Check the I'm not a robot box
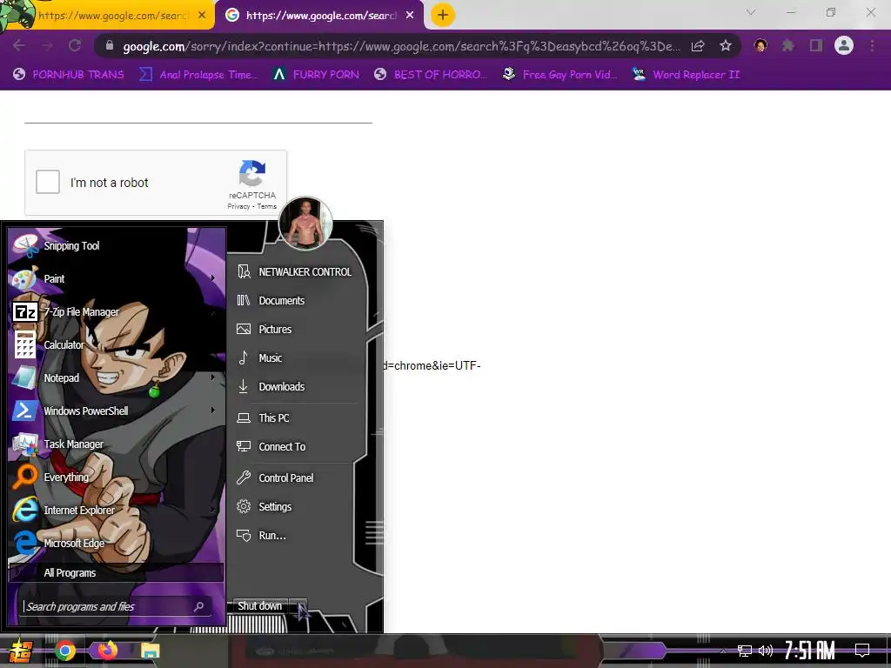 pyautogui.click(x=48, y=183)
